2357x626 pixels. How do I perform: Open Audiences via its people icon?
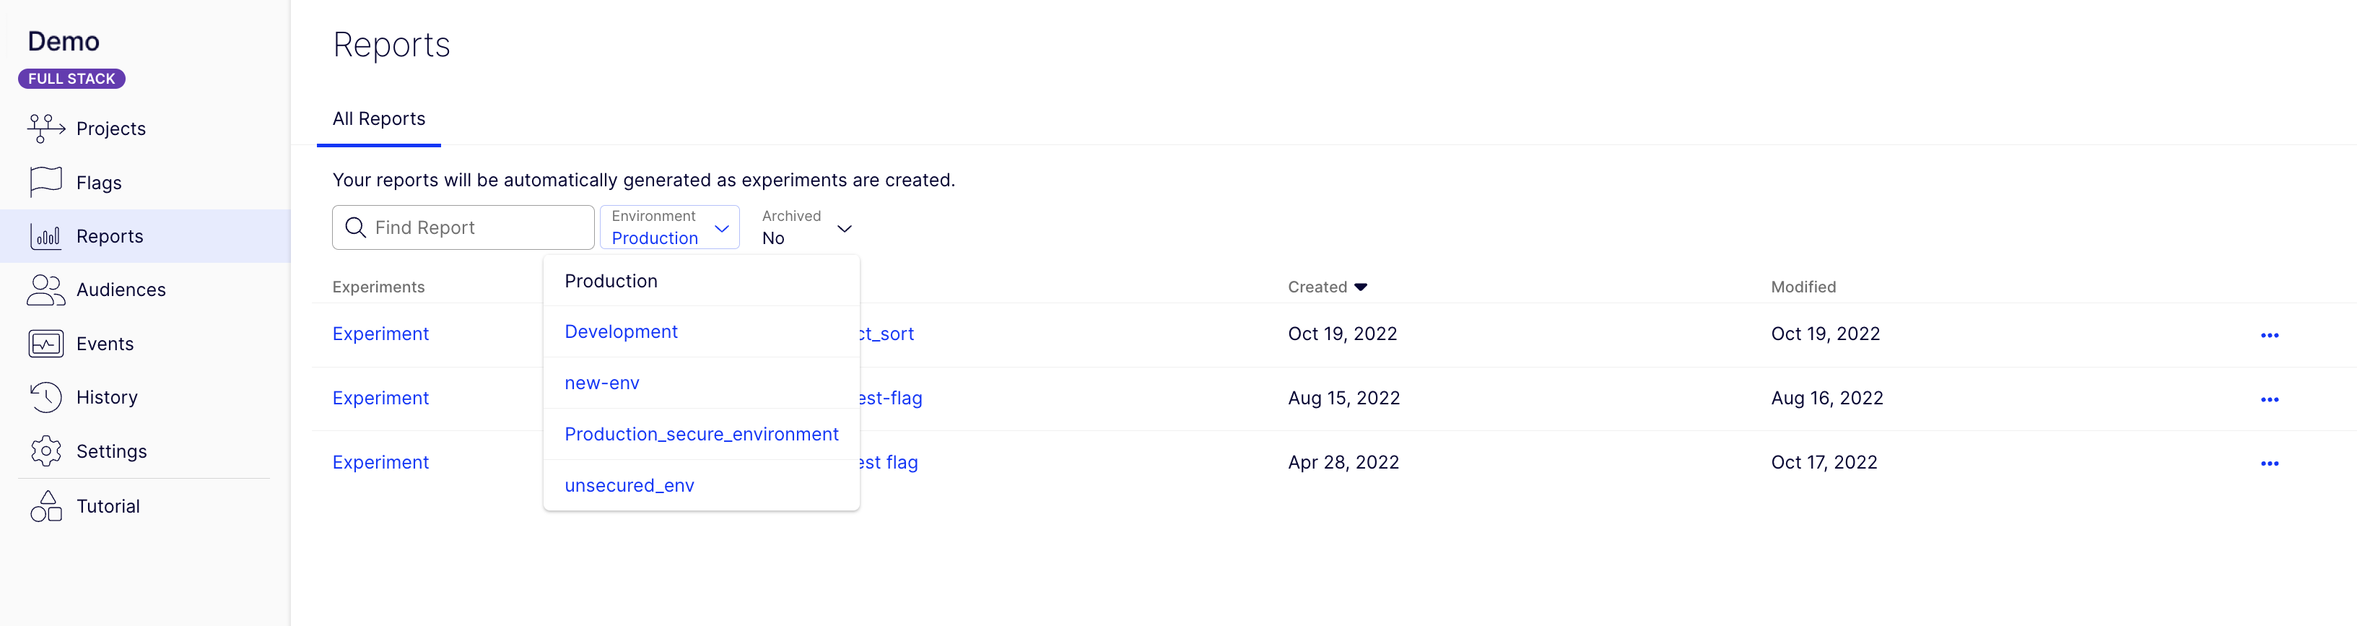point(45,290)
